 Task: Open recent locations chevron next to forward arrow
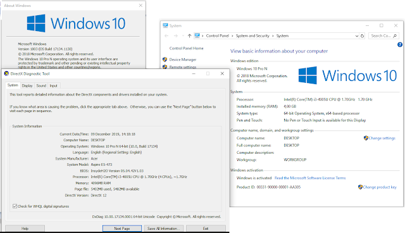tap(183, 36)
